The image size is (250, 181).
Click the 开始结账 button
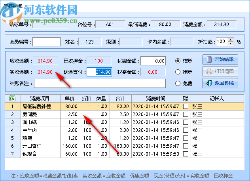tap(220, 59)
